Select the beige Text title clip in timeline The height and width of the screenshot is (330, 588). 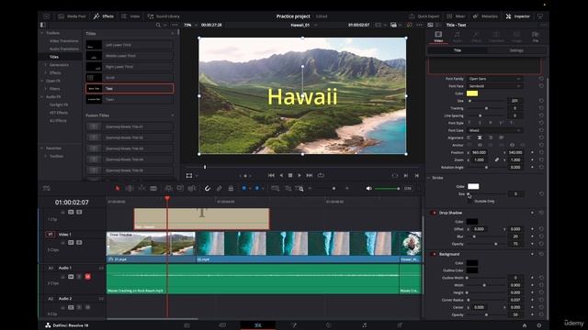(202, 219)
